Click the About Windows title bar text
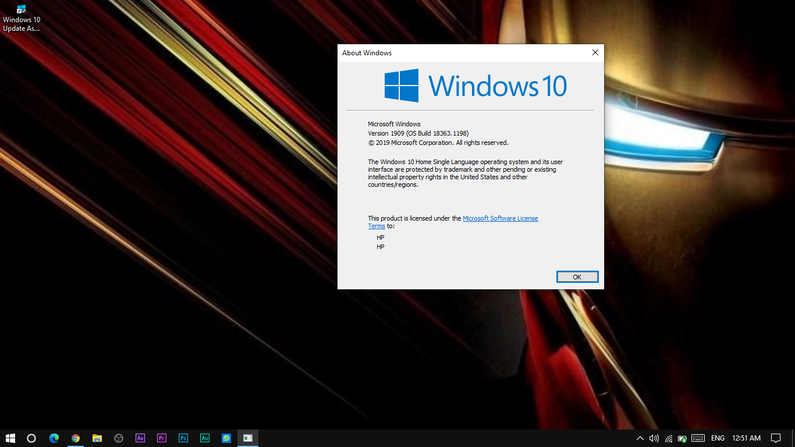The image size is (795, 447). click(367, 53)
